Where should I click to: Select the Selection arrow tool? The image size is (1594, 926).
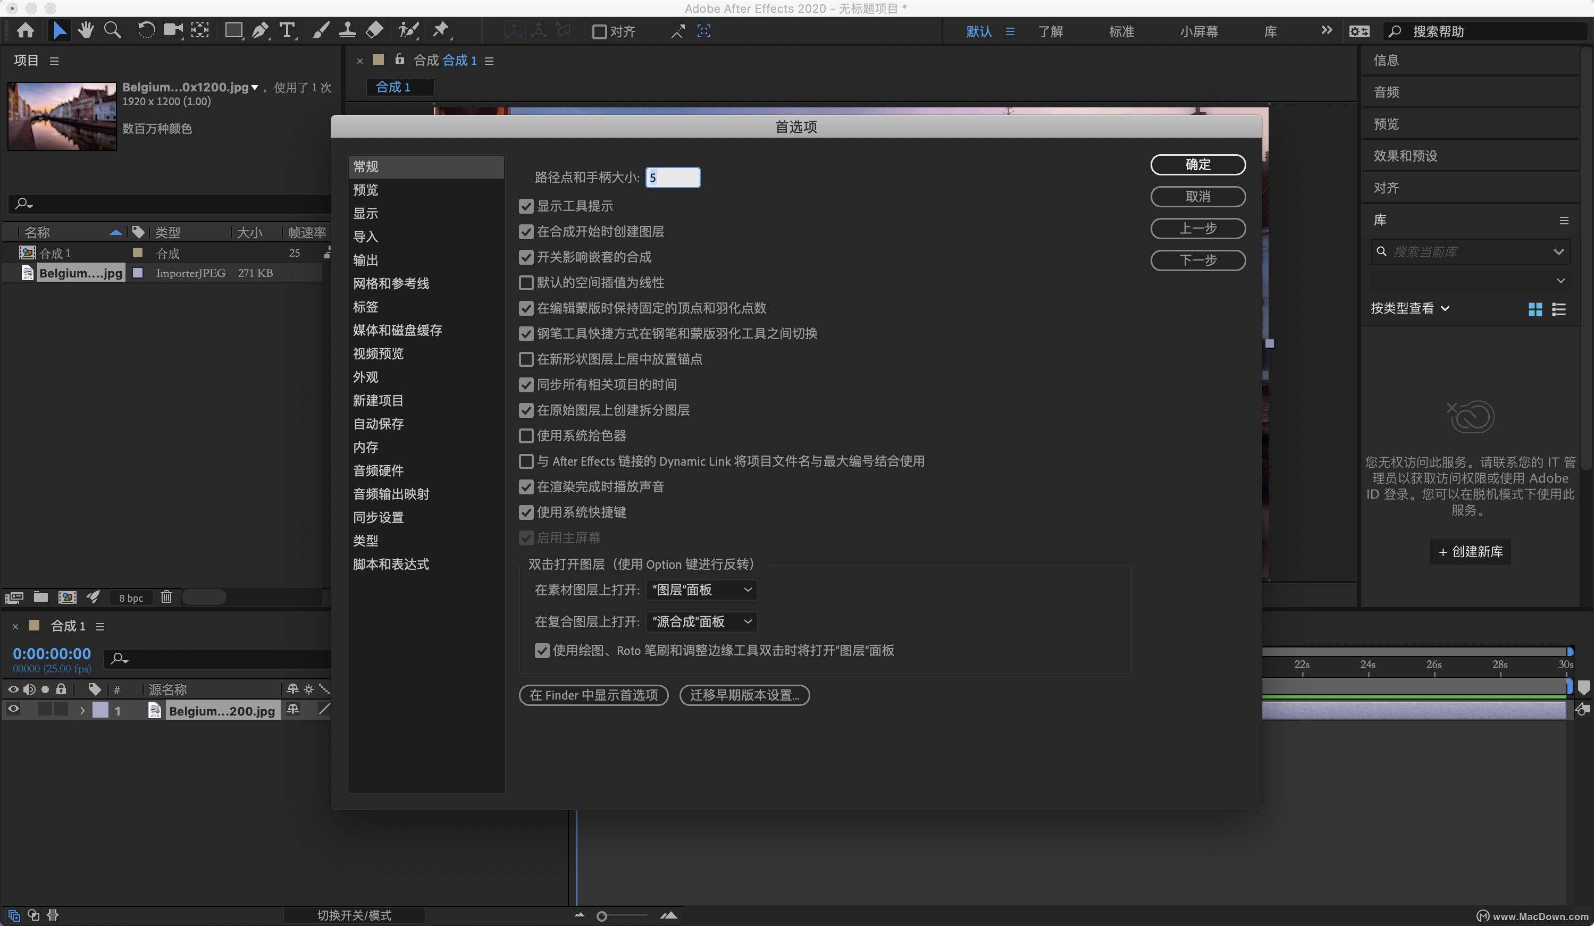point(59,30)
